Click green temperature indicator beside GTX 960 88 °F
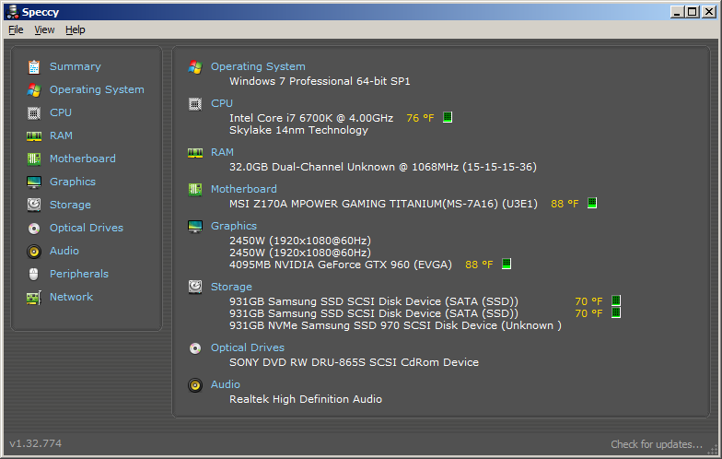The image size is (722, 459). [507, 264]
